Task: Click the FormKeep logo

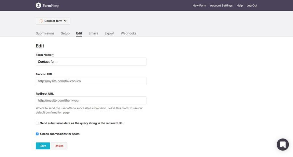Action: (47, 6)
